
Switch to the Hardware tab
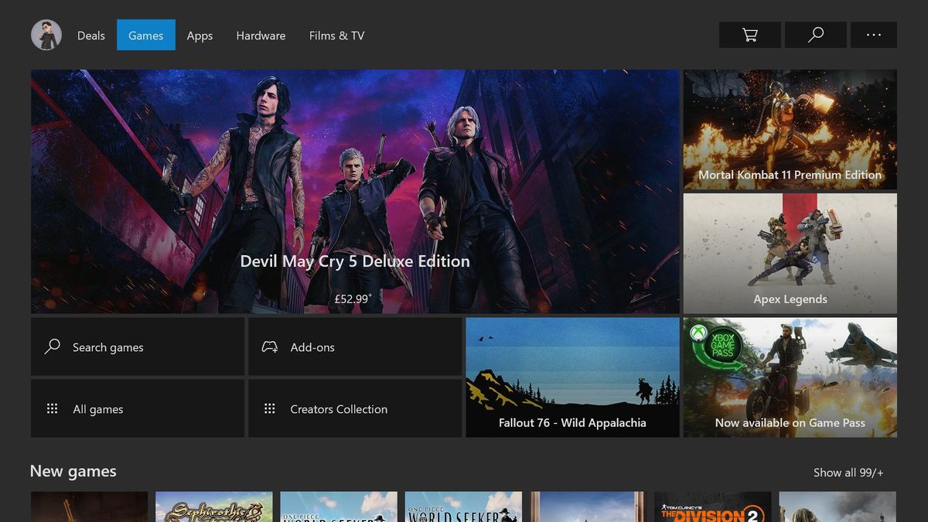pyautogui.click(x=261, y=35)
